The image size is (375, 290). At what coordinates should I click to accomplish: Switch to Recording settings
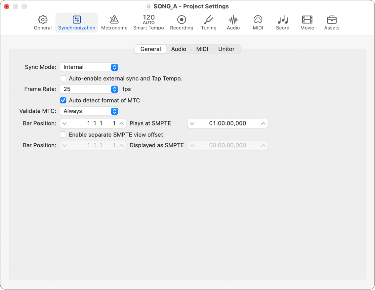(182, 22)
